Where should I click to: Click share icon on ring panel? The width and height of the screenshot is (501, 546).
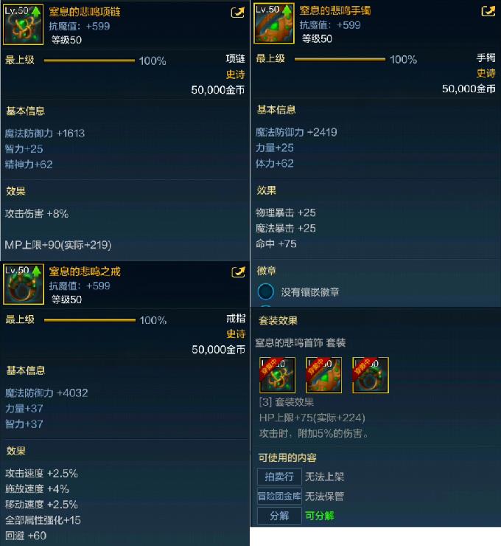tap(238, 272)
